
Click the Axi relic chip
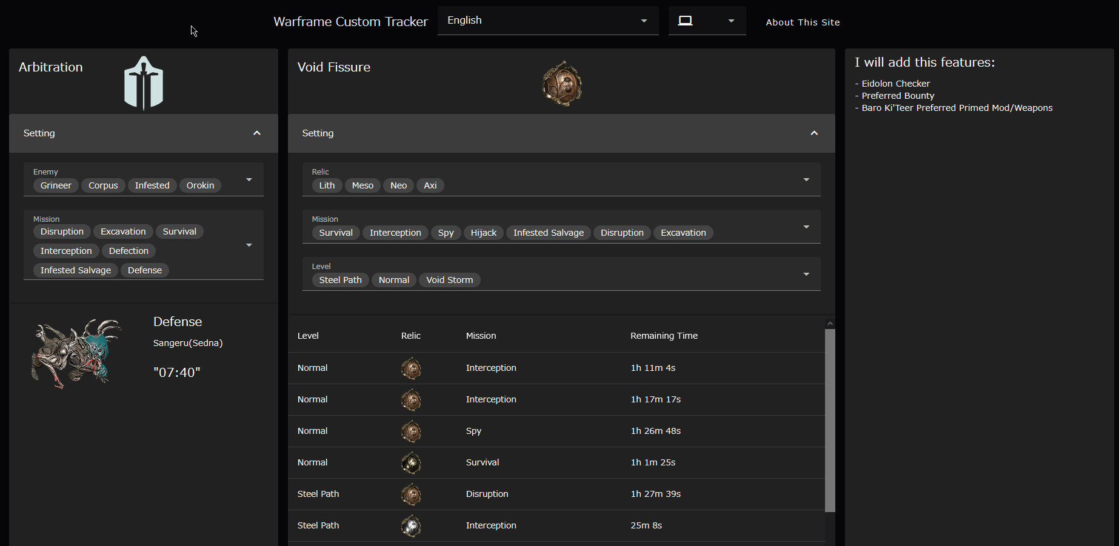[x=430, y=185]
